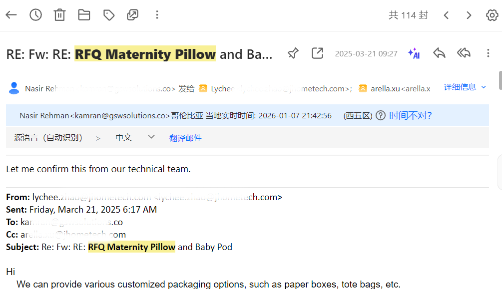Image resolution: width=502 pixels, height=289 pixels.
Task: Click the AI sparkle icon
Action: point(414,53)
